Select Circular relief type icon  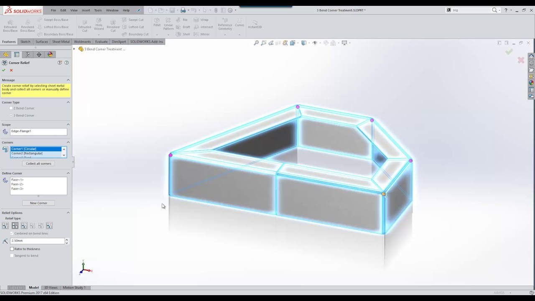pyautogui.click(x=15, y=226)
